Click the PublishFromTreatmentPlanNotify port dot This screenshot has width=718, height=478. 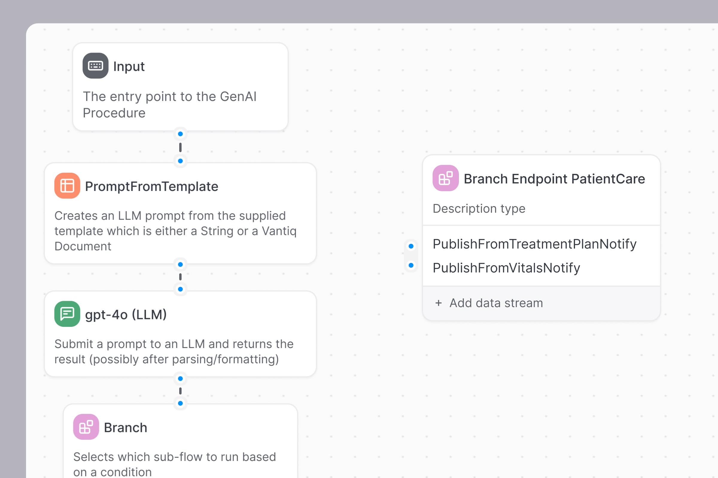[411, 246]
